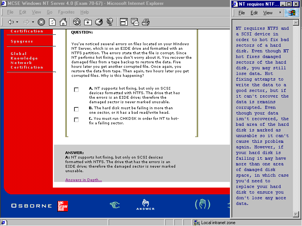The width and height of the screenshot is (302, 226).
Task: Go to Home page icon
Action: pyautogui.click(x=63, y=22)
